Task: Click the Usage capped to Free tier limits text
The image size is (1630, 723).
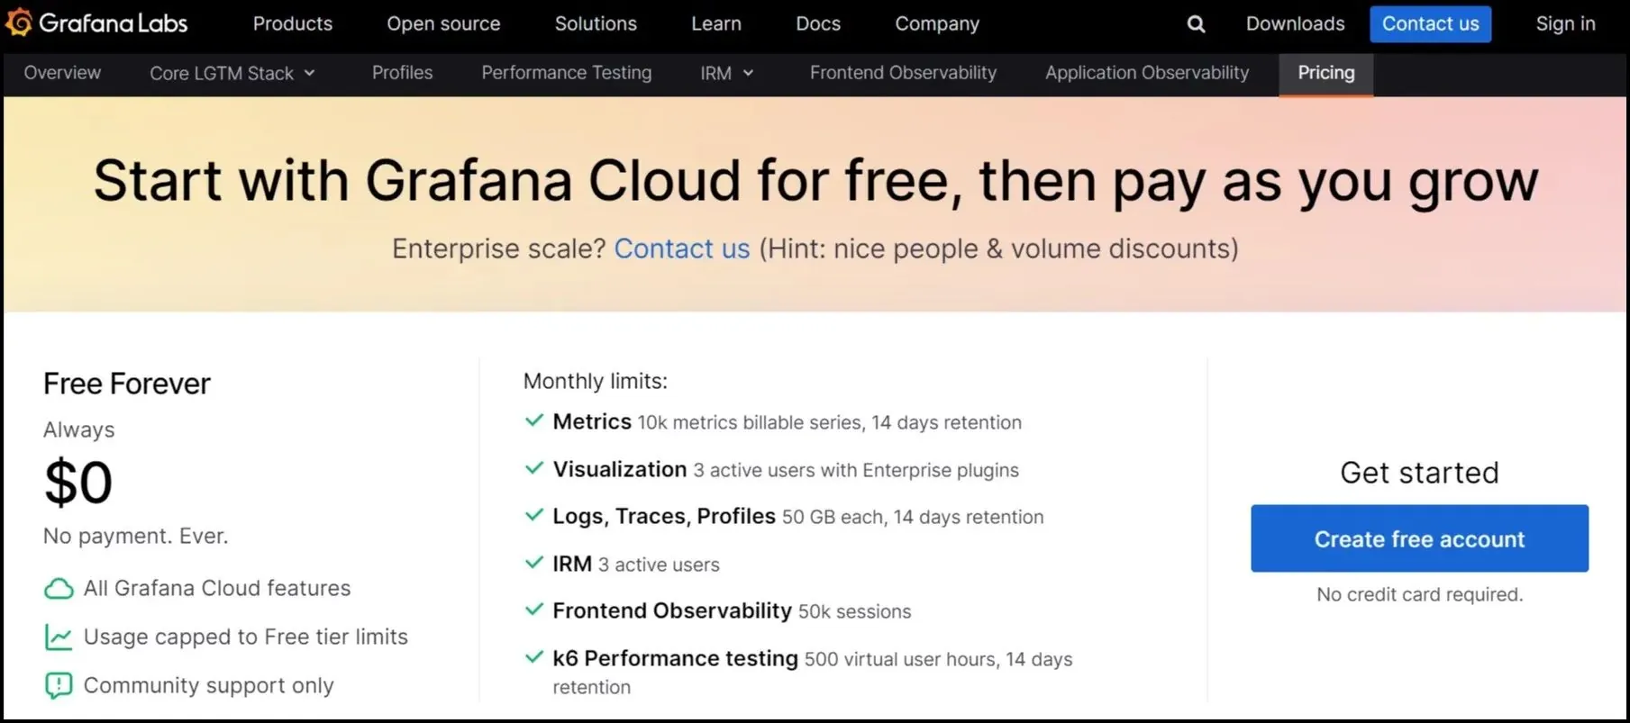Action: click(x=246, y=637)
